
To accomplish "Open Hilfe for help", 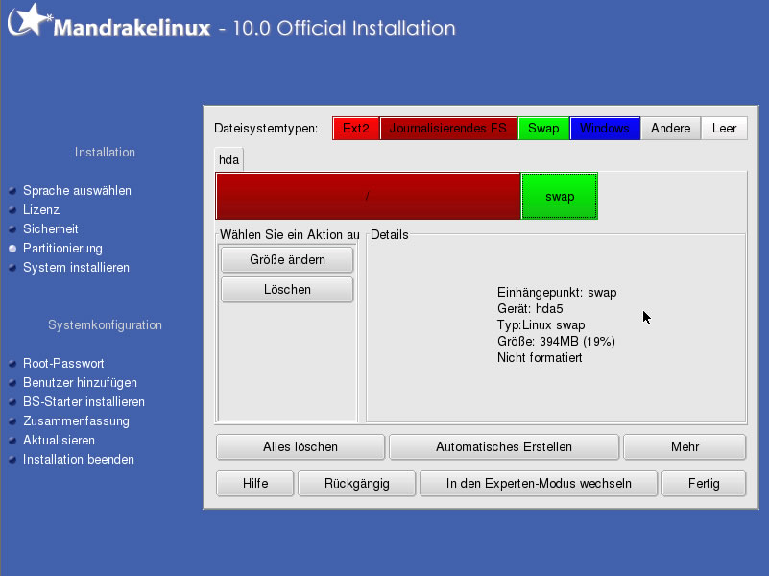I will coord(255,484).
